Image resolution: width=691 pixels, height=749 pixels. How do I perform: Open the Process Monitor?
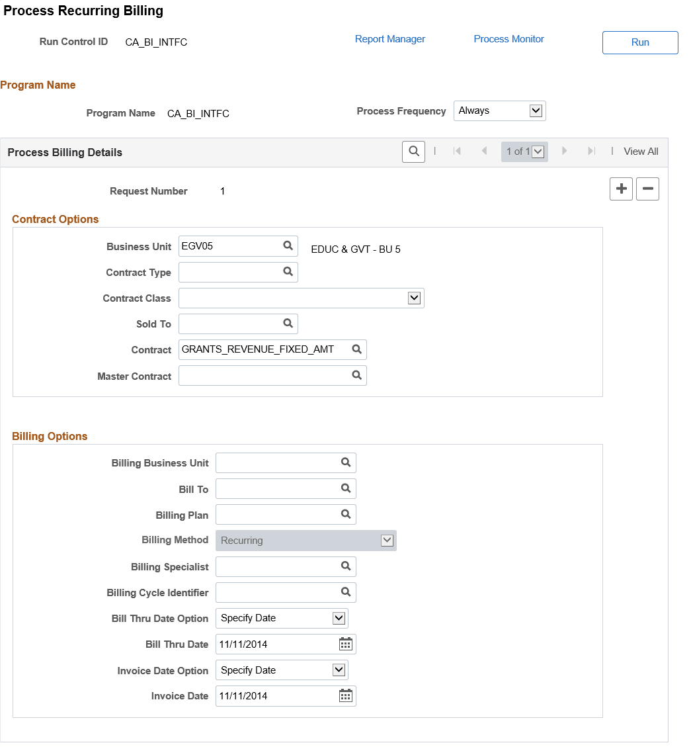[508, 39]
